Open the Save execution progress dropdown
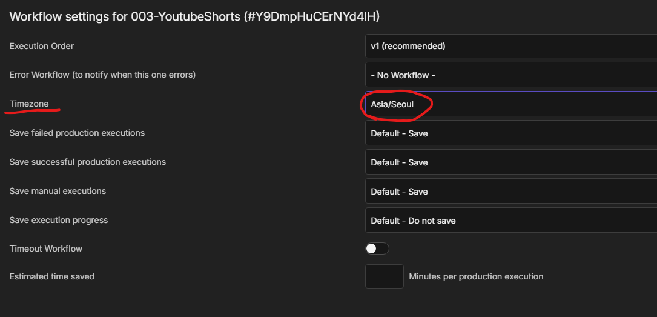Image resolution: width=657 pixels, height=317 pixels. click(510, 221)
